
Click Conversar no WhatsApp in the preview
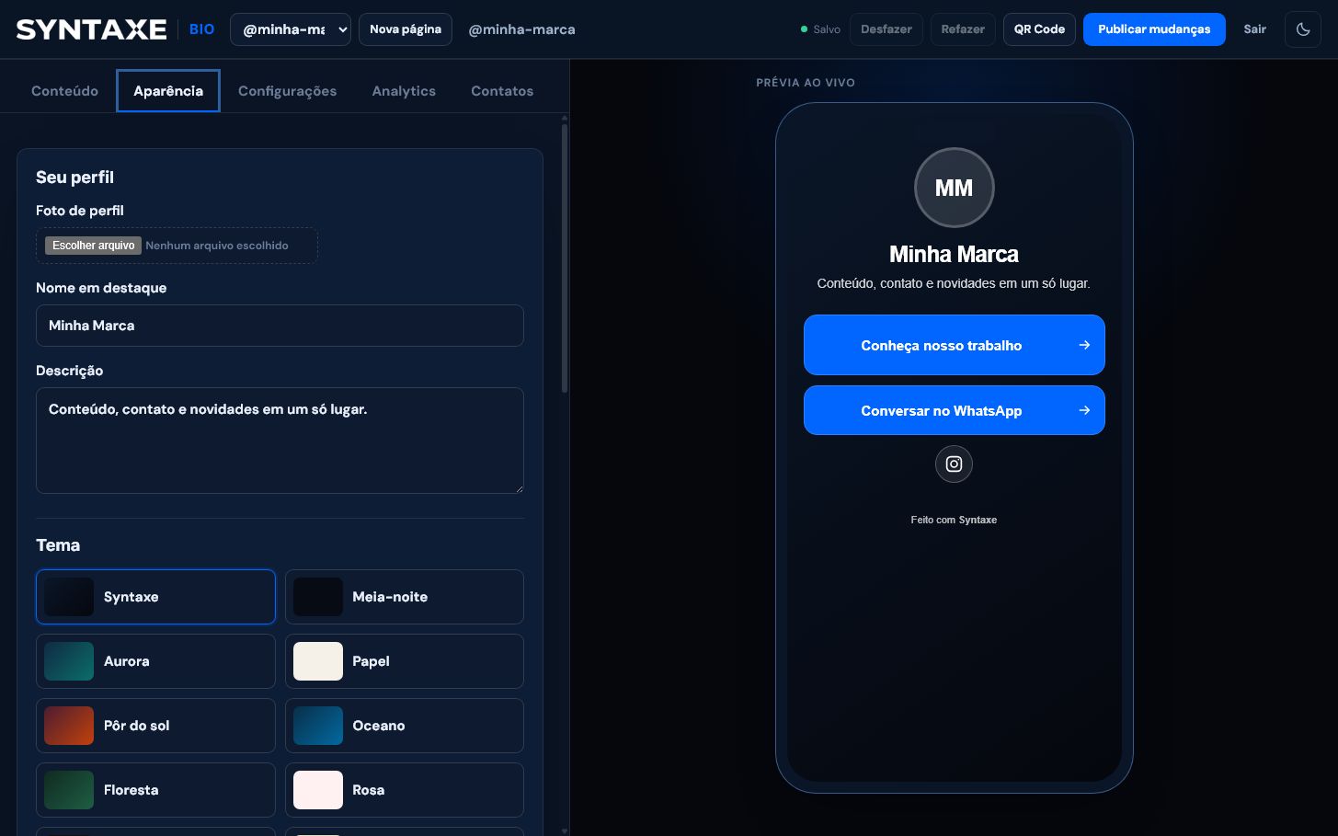click(955, 410)
